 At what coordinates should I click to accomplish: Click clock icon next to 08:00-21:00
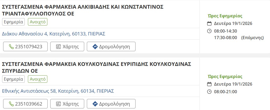coord(209,92)
